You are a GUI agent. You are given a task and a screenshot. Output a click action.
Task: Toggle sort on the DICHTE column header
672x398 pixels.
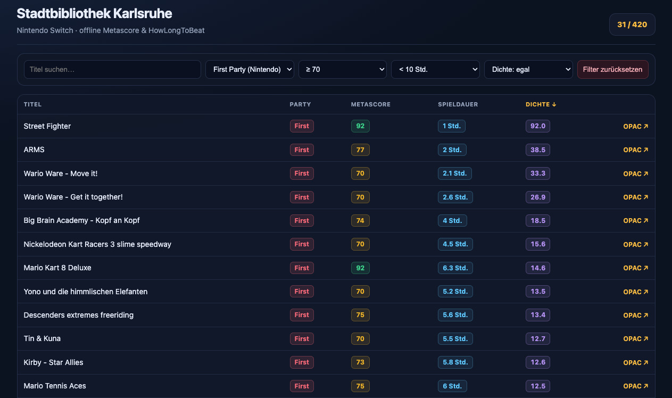pos(541,104)
